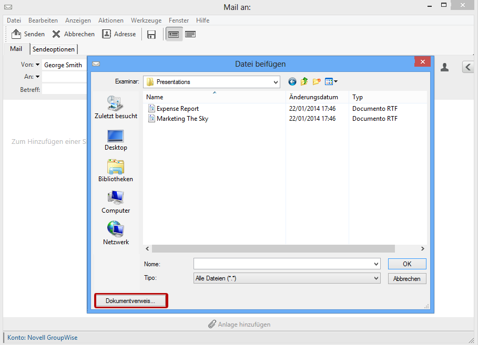Click the Marketing The Sky file icon
This screenshot has width=478, height=345.
tap(151, 119)
